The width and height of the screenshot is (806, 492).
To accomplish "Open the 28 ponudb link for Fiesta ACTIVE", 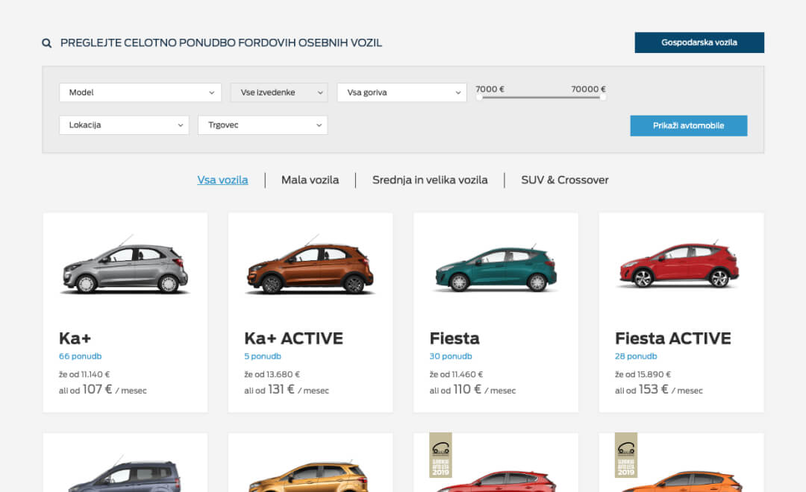I will tap(636, 356).
